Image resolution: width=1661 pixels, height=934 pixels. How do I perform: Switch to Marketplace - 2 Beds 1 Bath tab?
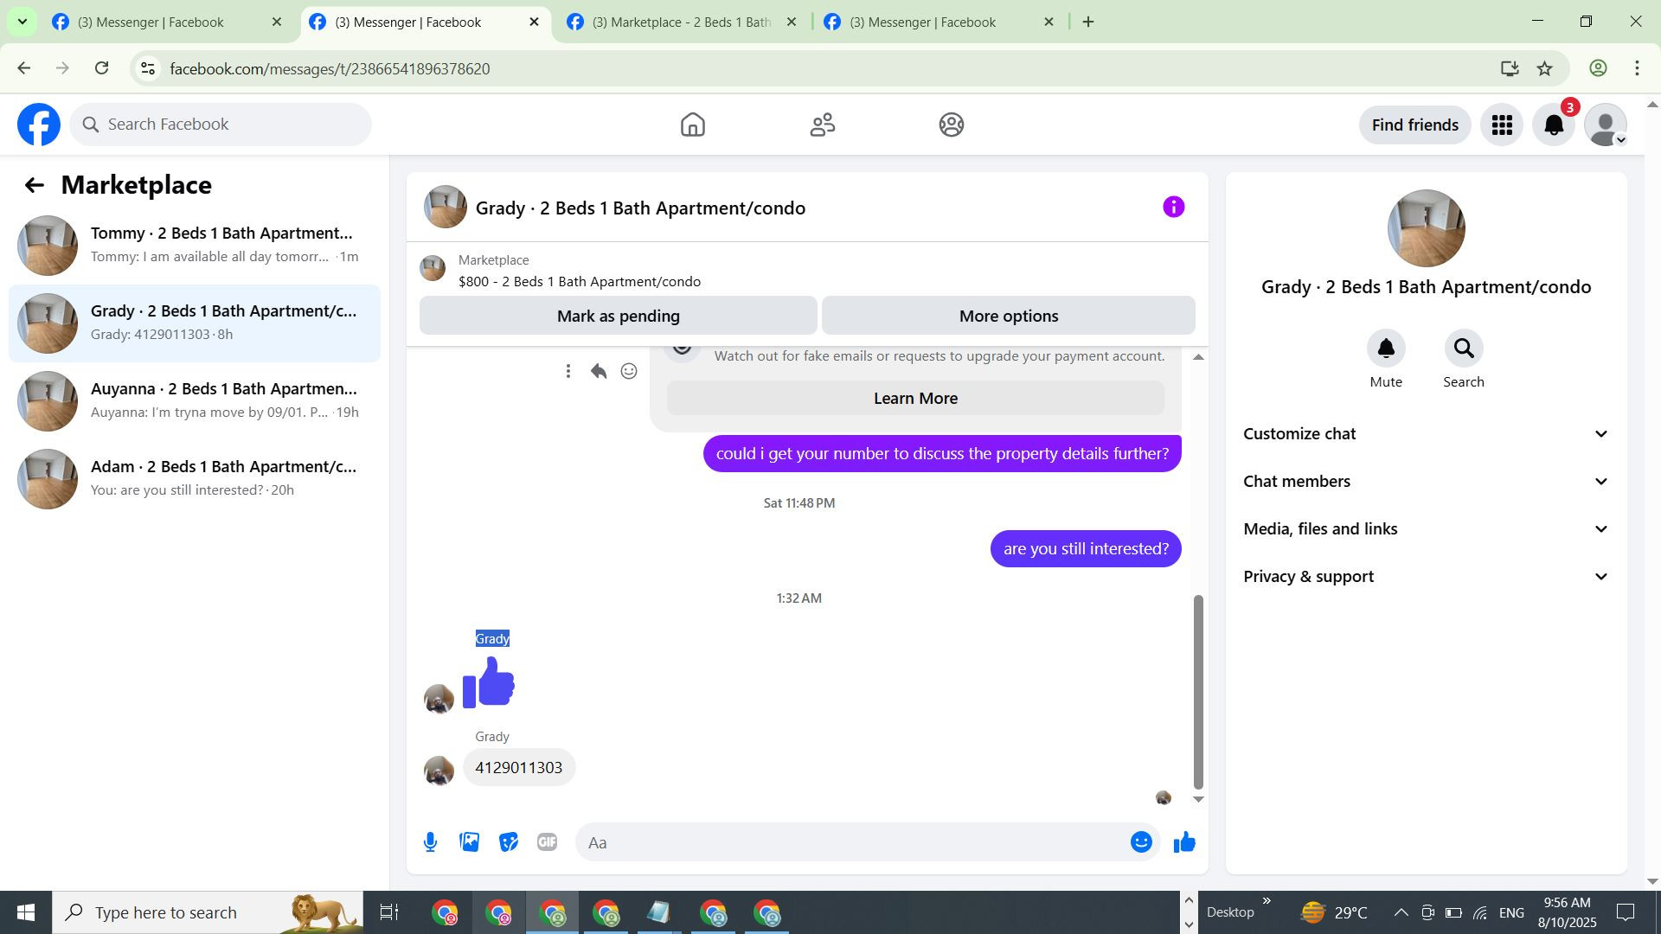tap(682, 22)
